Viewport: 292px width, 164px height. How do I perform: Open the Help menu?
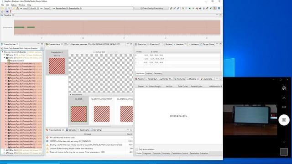coord(29,5)
